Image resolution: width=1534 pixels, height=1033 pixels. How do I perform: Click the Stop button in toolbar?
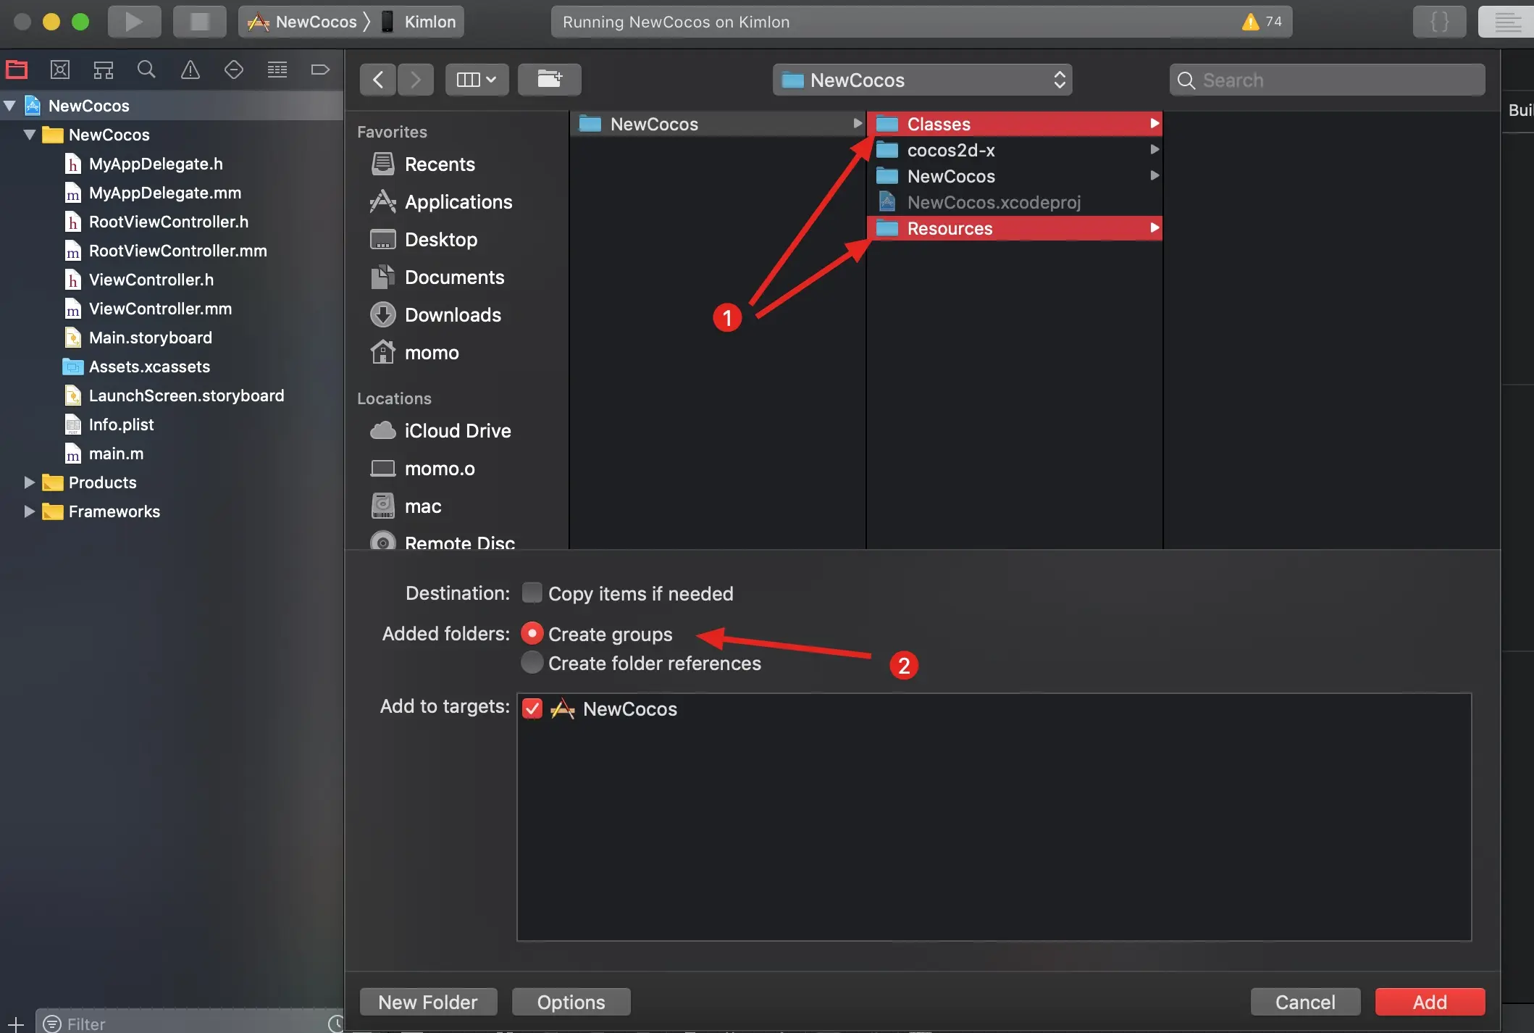click(199, 22)
